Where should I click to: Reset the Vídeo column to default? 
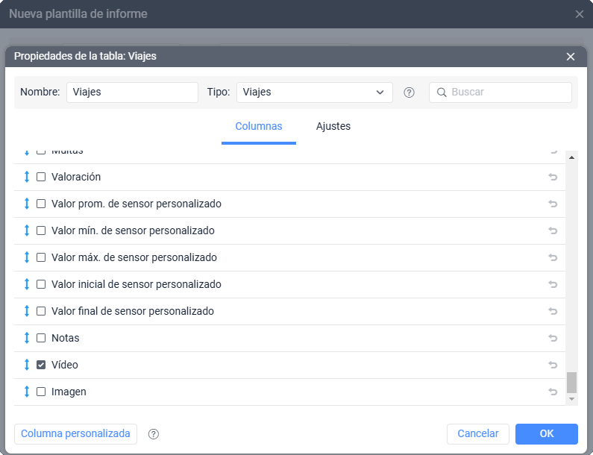pyautogui.click(x=553, y=365)
